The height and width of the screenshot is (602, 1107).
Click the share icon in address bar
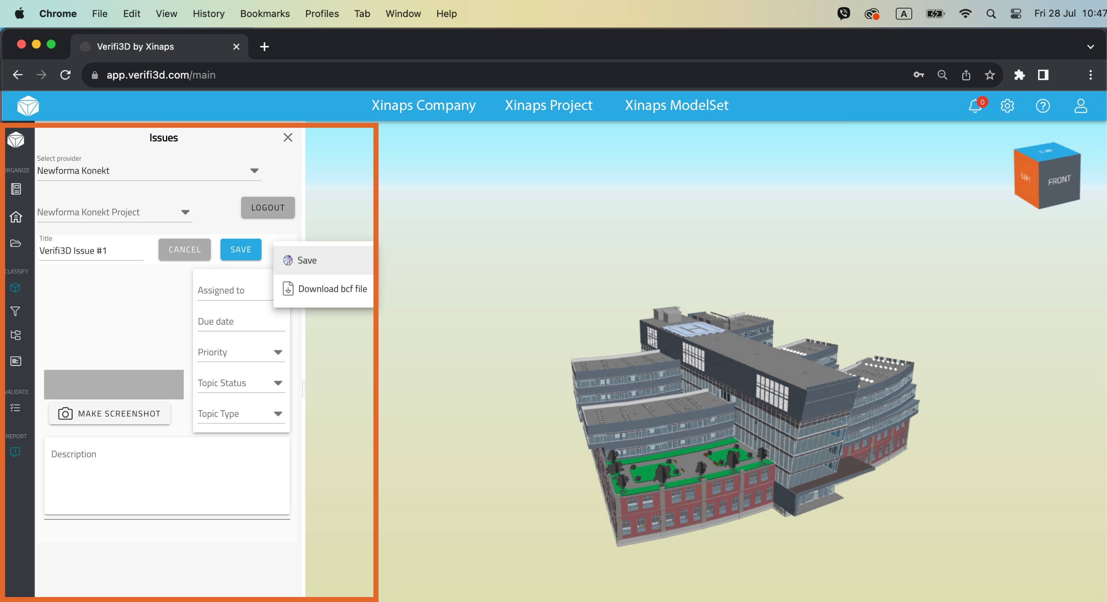[966, 75]
